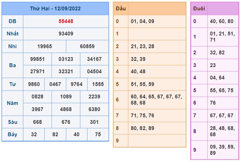Click the Đuôi table header

(x=199, y=9)
